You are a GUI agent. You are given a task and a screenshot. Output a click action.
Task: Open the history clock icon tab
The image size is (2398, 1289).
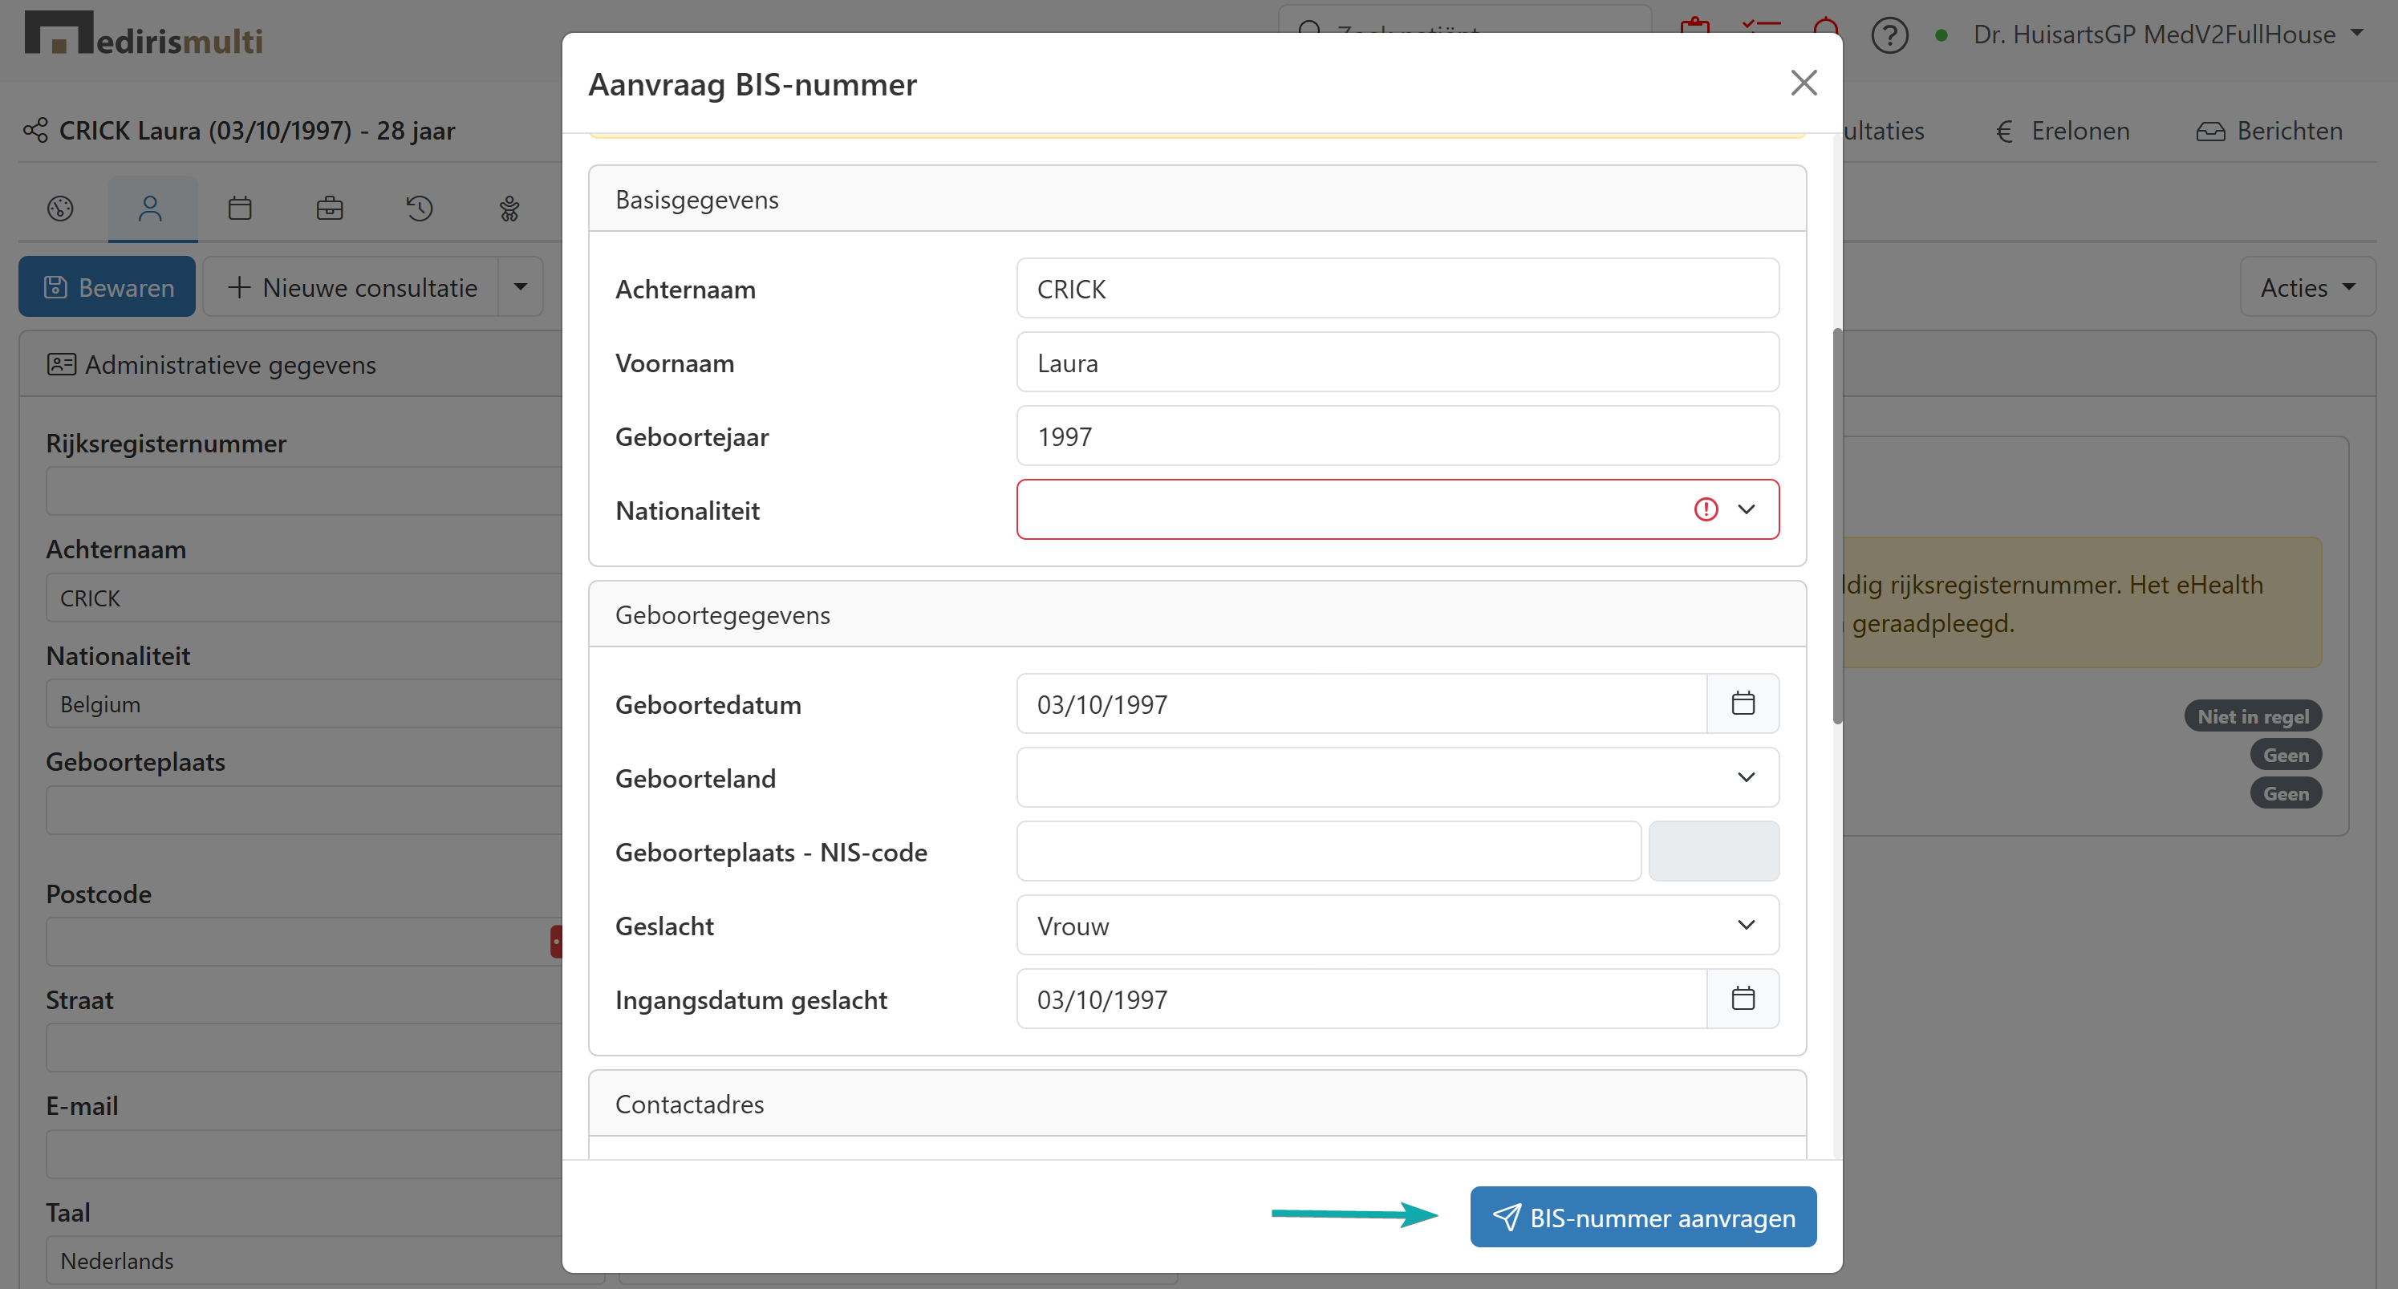[x=419, y=209]
